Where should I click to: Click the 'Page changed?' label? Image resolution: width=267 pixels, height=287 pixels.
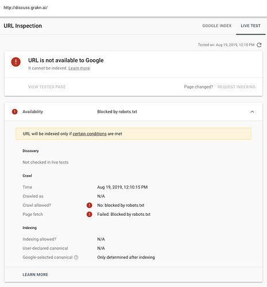tap(199, 87)
